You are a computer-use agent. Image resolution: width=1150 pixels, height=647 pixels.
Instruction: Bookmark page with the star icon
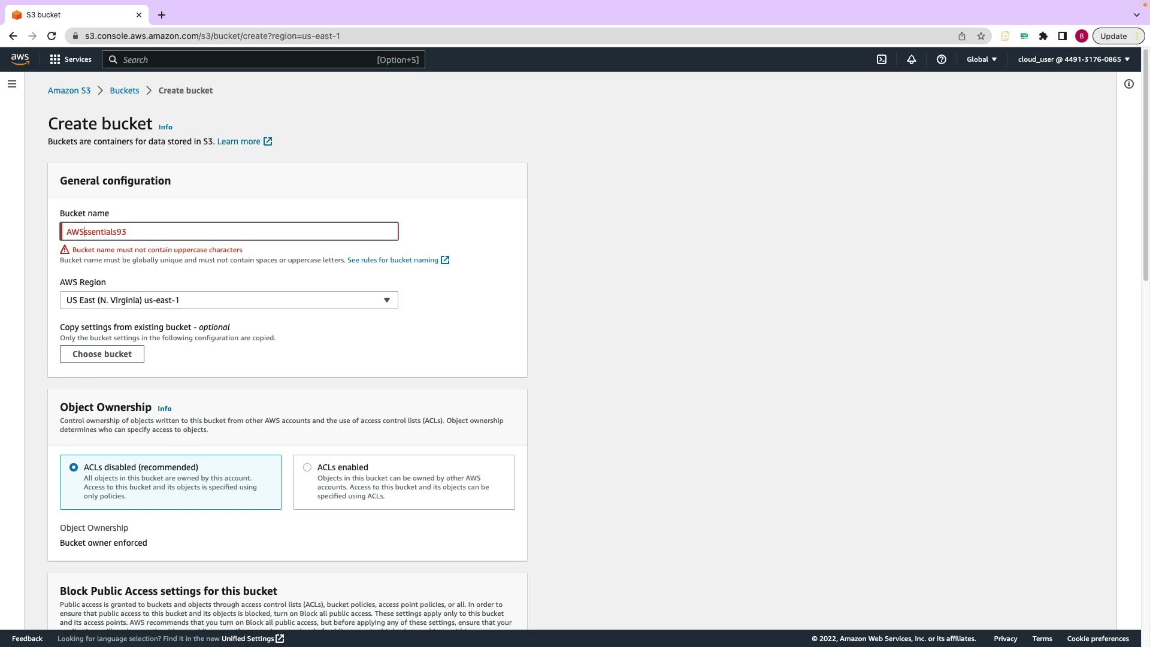pos(980,36)
